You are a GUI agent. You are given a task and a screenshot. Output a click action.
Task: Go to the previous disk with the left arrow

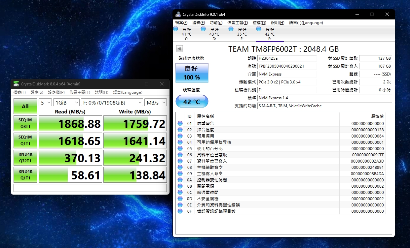(x=179, y=49)
